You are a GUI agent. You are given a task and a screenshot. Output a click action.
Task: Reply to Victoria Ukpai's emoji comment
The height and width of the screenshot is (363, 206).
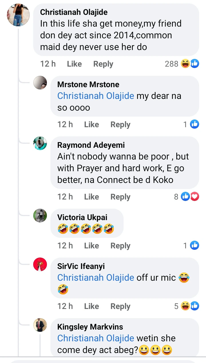pyautogui.click(x=120, y=246)
